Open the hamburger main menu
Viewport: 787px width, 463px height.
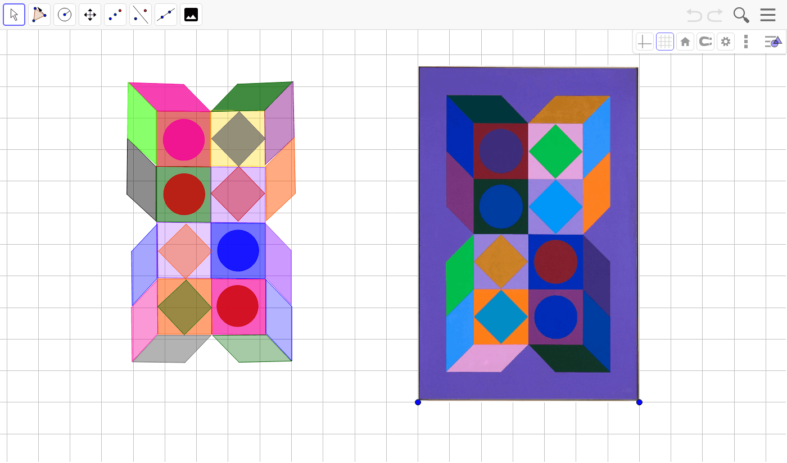[768, 15]
